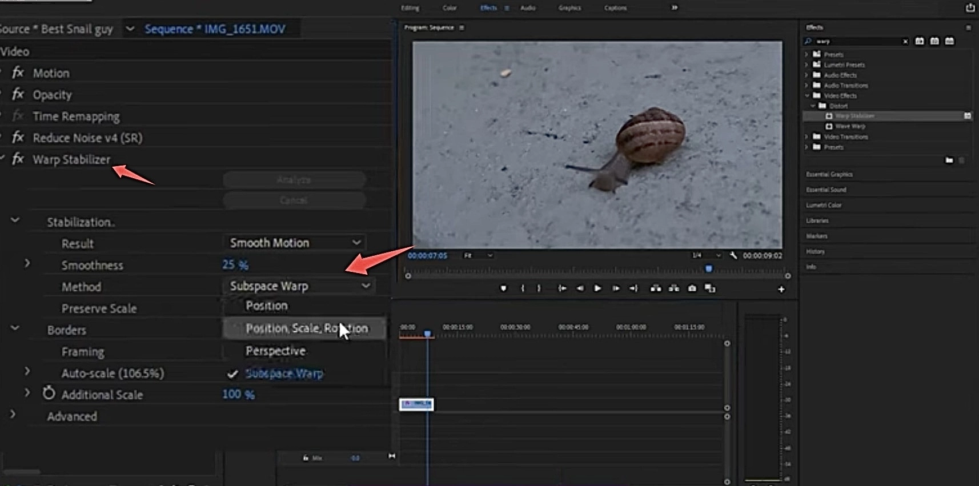979x486 pixels.
Task: Disable Reduce Noise v4 fx toggle
Action: (18, 138)
